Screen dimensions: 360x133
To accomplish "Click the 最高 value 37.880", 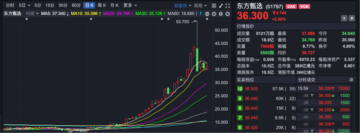I will (x=308, y=34).
